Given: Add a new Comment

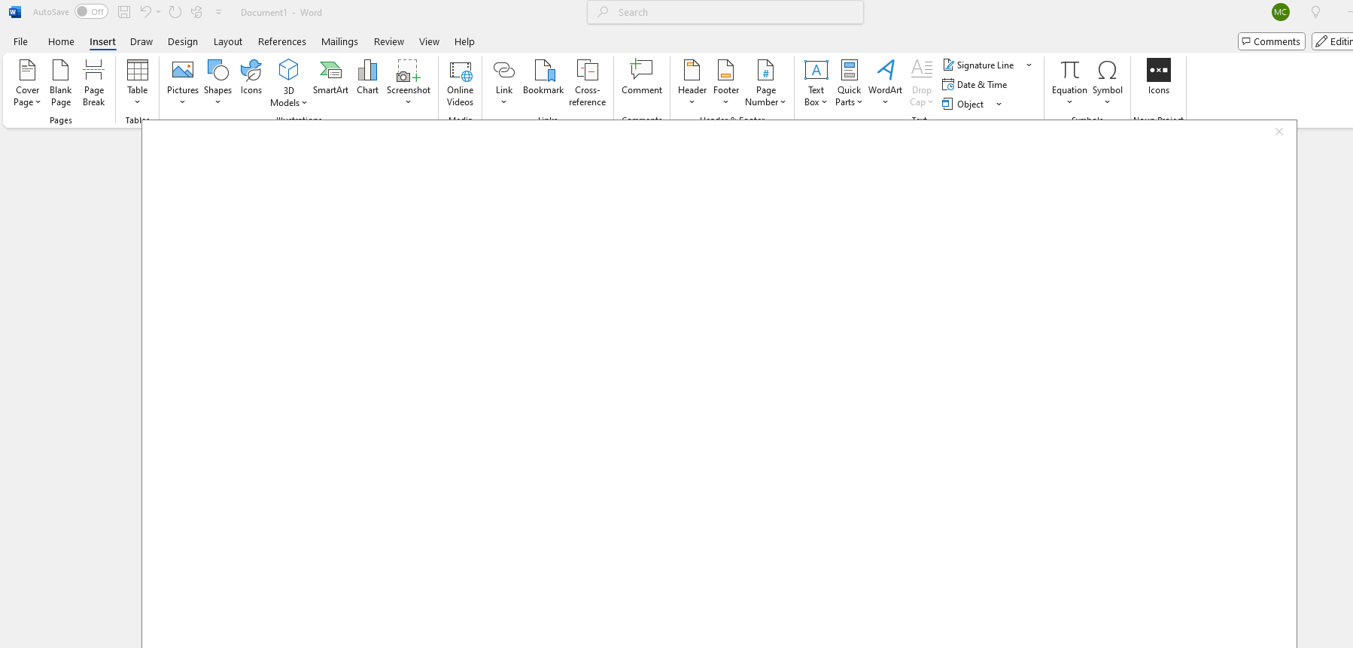Looking at the screenshot, I should [642, 77].
